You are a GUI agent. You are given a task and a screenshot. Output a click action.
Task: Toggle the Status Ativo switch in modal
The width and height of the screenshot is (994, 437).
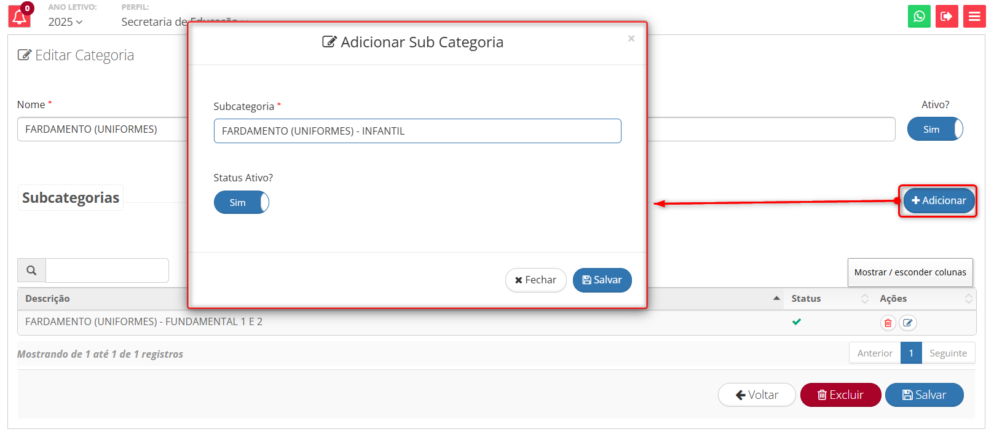point(241,202)
